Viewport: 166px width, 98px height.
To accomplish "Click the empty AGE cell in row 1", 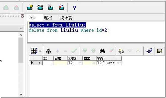I will pos(61,63).
